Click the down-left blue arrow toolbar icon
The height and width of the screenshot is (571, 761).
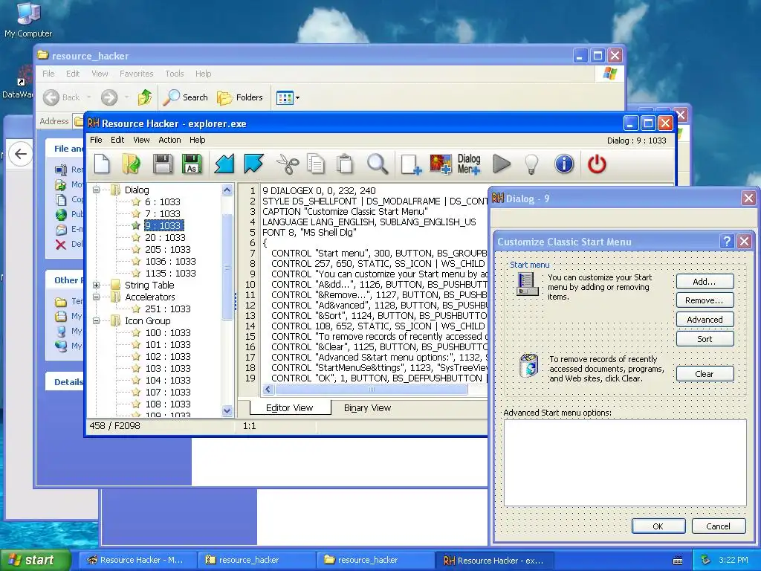(224, 164)
